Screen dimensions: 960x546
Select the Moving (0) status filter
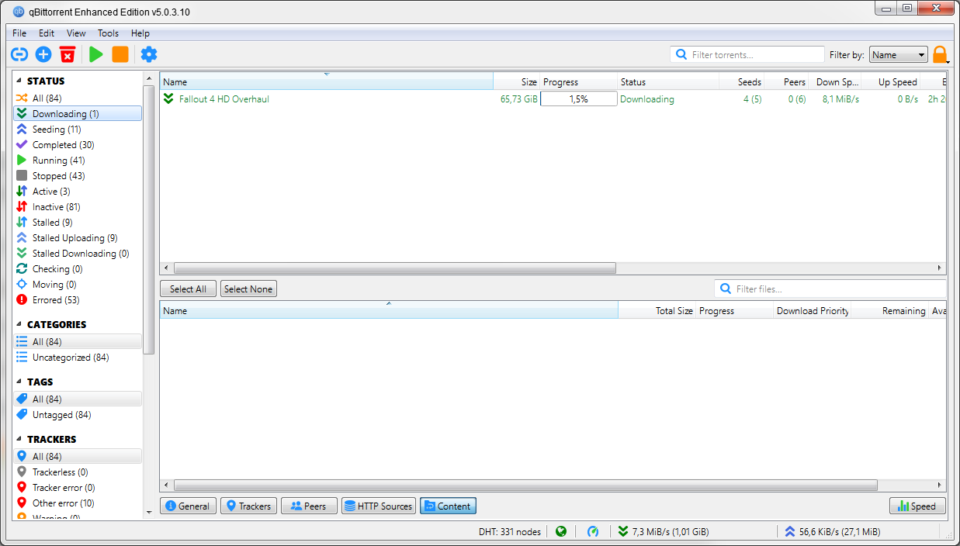[78, 284]
